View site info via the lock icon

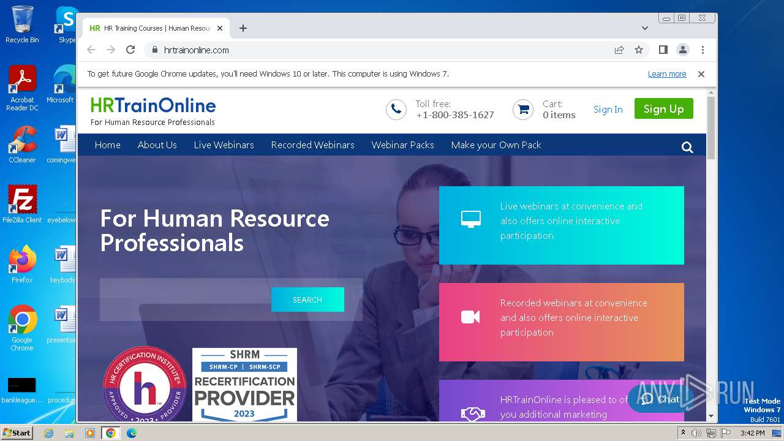point(154,50)
